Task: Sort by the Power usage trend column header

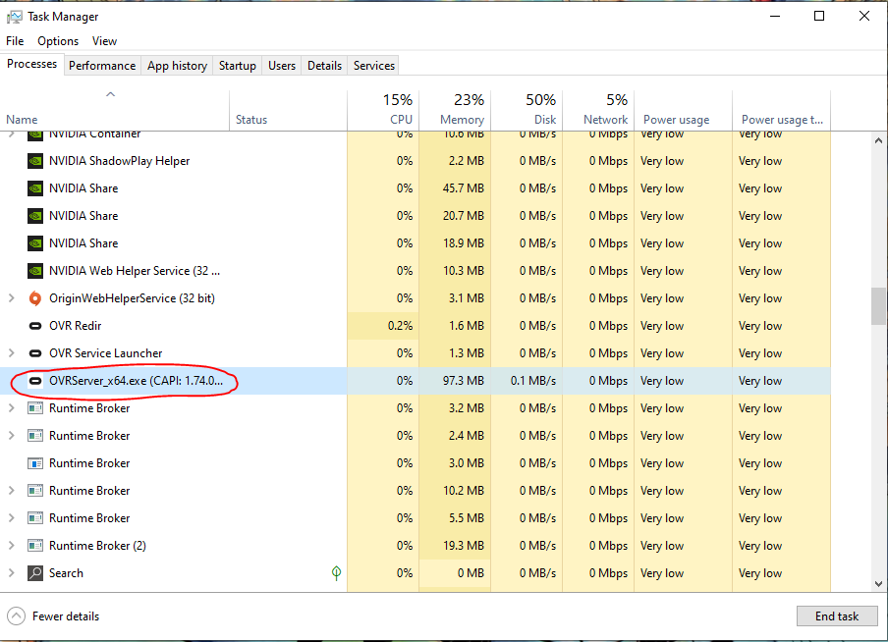Action: click(782, 110)
